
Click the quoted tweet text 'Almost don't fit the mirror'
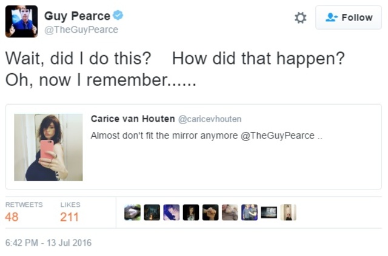[x=164, y=136]
